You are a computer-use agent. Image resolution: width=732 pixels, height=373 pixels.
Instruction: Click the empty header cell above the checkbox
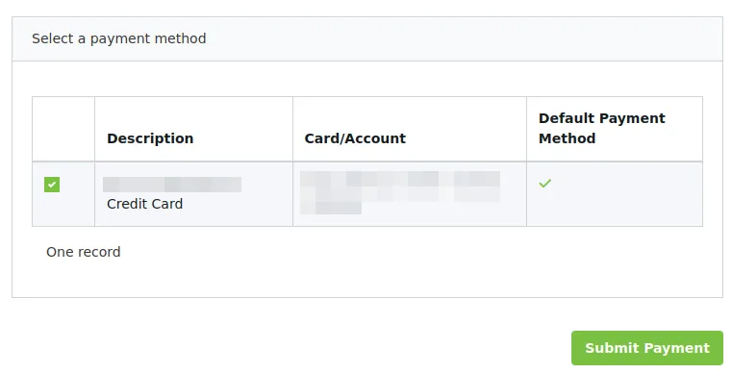[63, 129]
